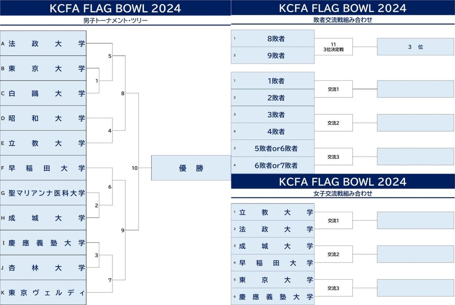Click the 優勝 champion box

(191, 168)
